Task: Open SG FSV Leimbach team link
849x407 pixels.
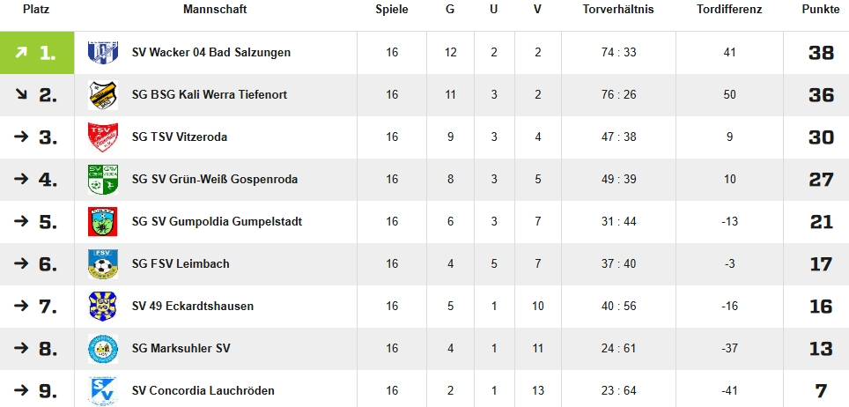Action: tap(181, 264)
